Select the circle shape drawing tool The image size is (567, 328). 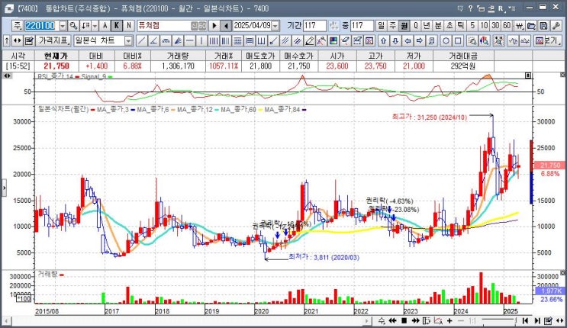(446, 40)
